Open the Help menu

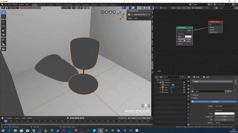[x=27, y=4]
